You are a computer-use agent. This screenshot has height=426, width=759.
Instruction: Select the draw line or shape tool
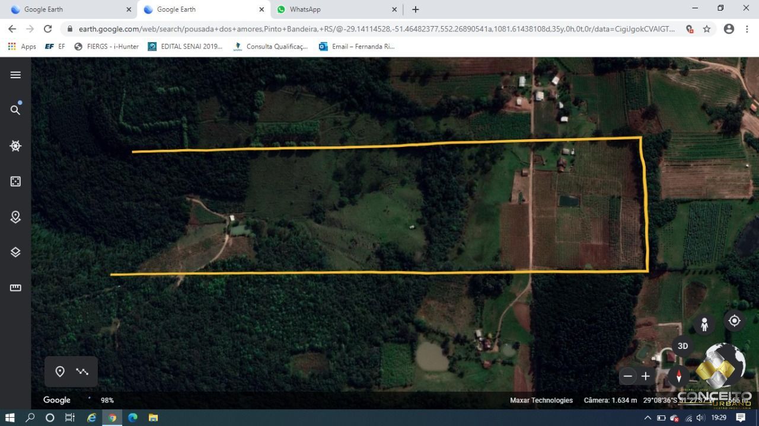82,371
